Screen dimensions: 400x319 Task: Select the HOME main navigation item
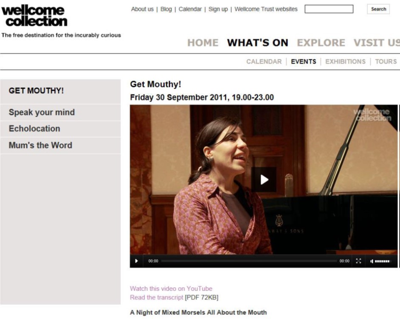click(203, 42)
